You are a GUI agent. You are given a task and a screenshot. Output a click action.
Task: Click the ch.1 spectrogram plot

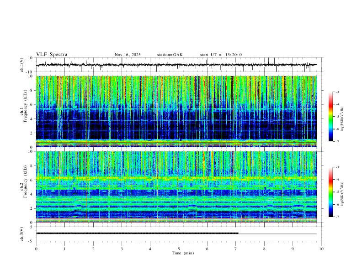point(176,111)
